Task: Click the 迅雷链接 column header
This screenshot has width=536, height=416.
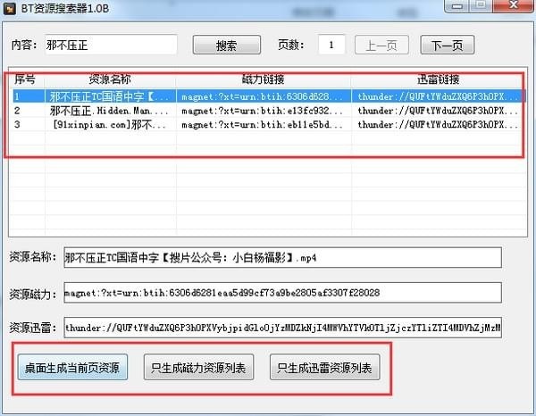Action: [436, 79]
